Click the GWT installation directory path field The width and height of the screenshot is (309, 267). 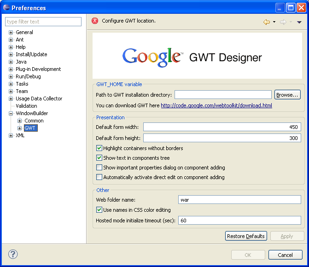[223, 95]
